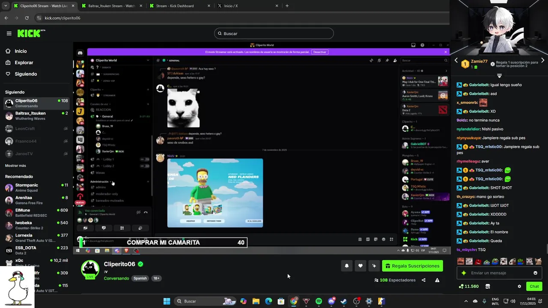The image size is (548, 308).
Task: Click Regala Suscripciones button
Action: point(412,266)
